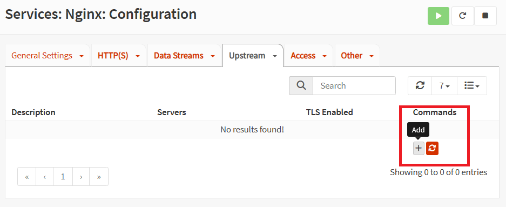The width and height of the screenshot is (506, 207).
Task: Switch to the Access tab
Action: 309,56
